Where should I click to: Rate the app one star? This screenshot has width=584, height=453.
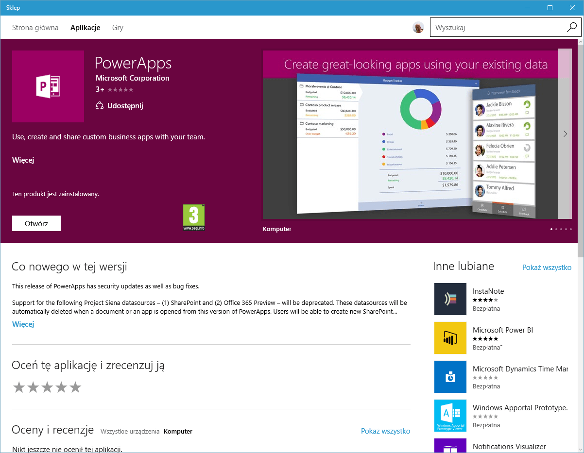tap(19, 387)
